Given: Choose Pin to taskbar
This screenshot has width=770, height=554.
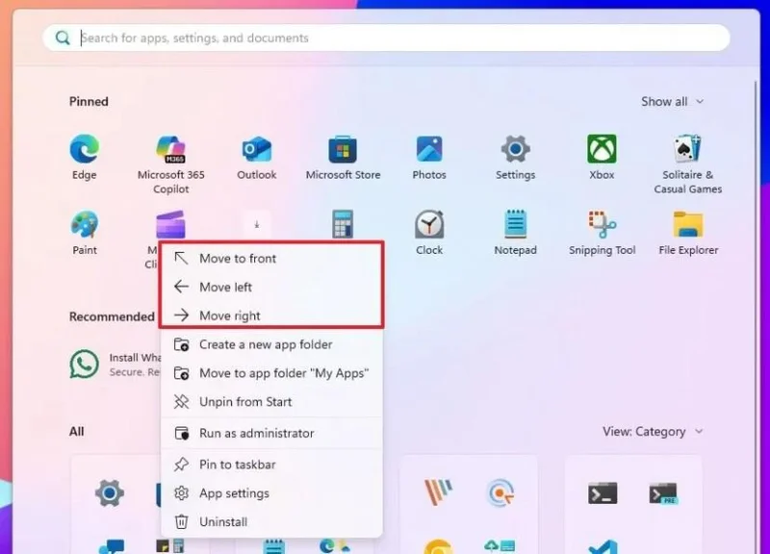Looking at the screenshot, I should (x=271, y=465).
